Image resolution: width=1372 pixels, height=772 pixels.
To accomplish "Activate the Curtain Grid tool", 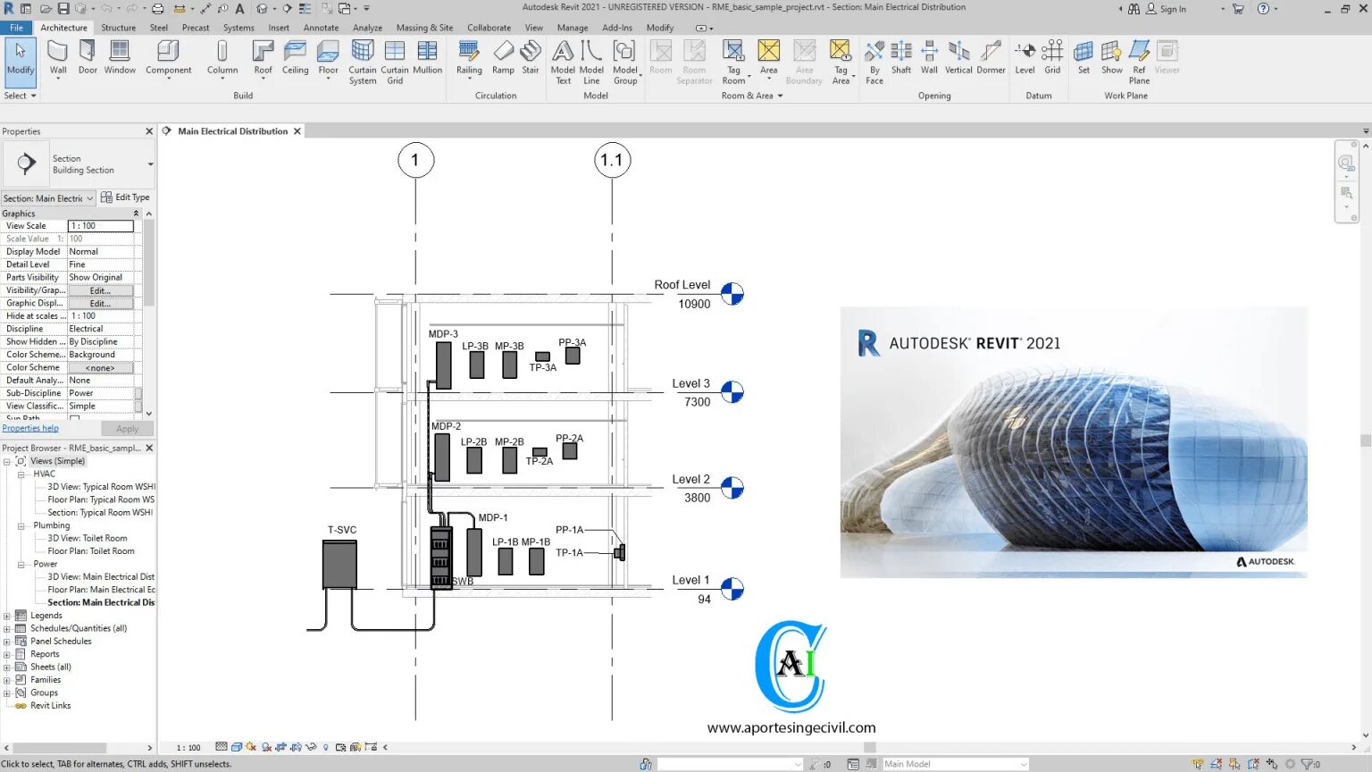I will (395, 63).
